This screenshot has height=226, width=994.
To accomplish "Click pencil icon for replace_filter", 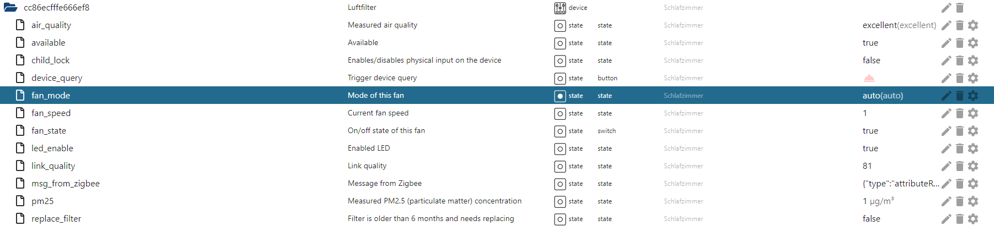I will tap(946, 219).
